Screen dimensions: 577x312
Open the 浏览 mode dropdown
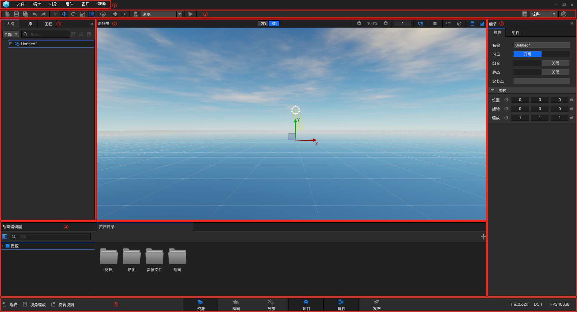pyautogui.click(x=162, y=14)
